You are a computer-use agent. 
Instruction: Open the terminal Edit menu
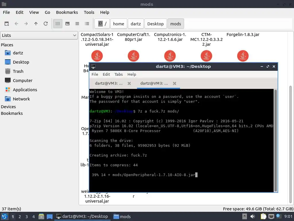click(106, 75)
